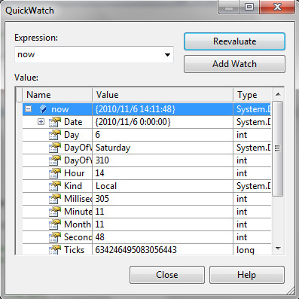Viewport: 299px width, 299px height.
Task: Expand the Date property node
Action: click(41, 122)
